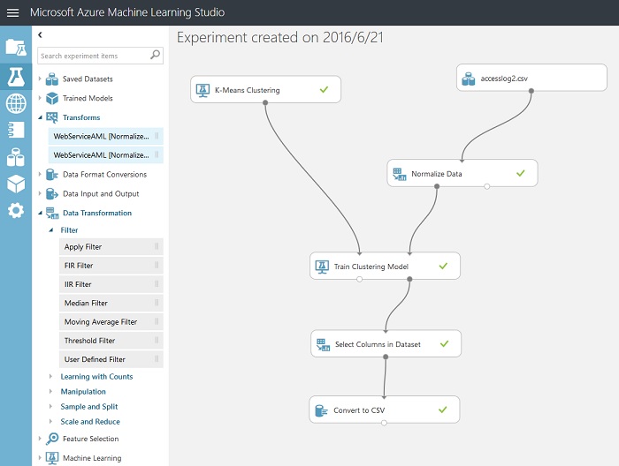Click Normalize Data module icon
The image size is (619, 466).
pyautogui.click(x=400, y=174)
